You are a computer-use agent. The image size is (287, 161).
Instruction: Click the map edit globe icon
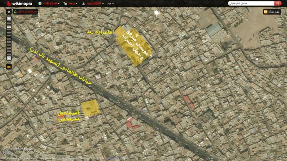[x=40, y=4]
